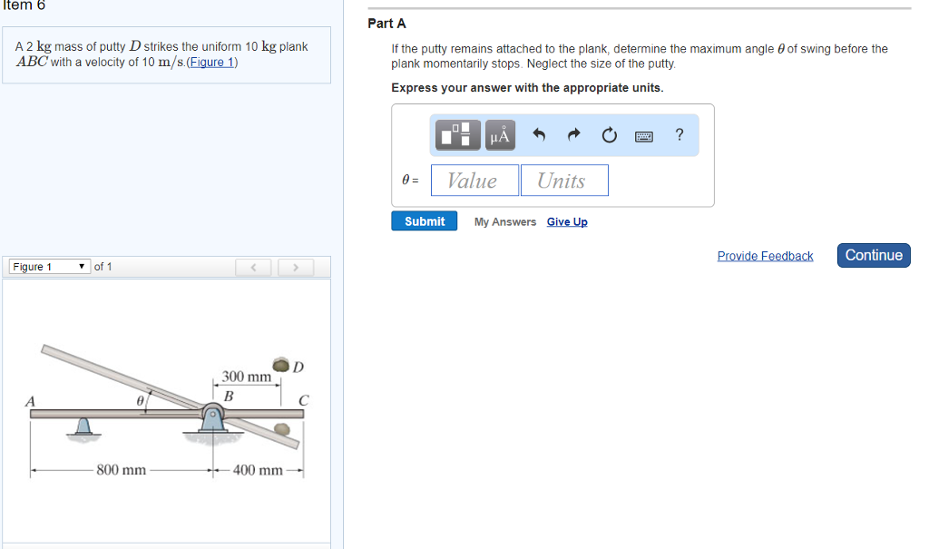Image resolution: width=929 pixels, height=549 pixels.
Task: Open the µÅ symbols palette
Action: [x=501, y=135]
